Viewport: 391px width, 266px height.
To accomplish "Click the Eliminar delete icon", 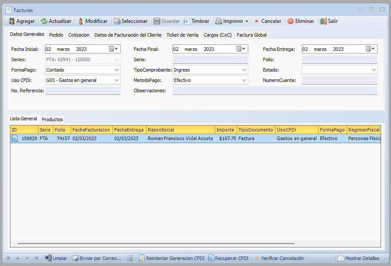I will click(291, 21).
